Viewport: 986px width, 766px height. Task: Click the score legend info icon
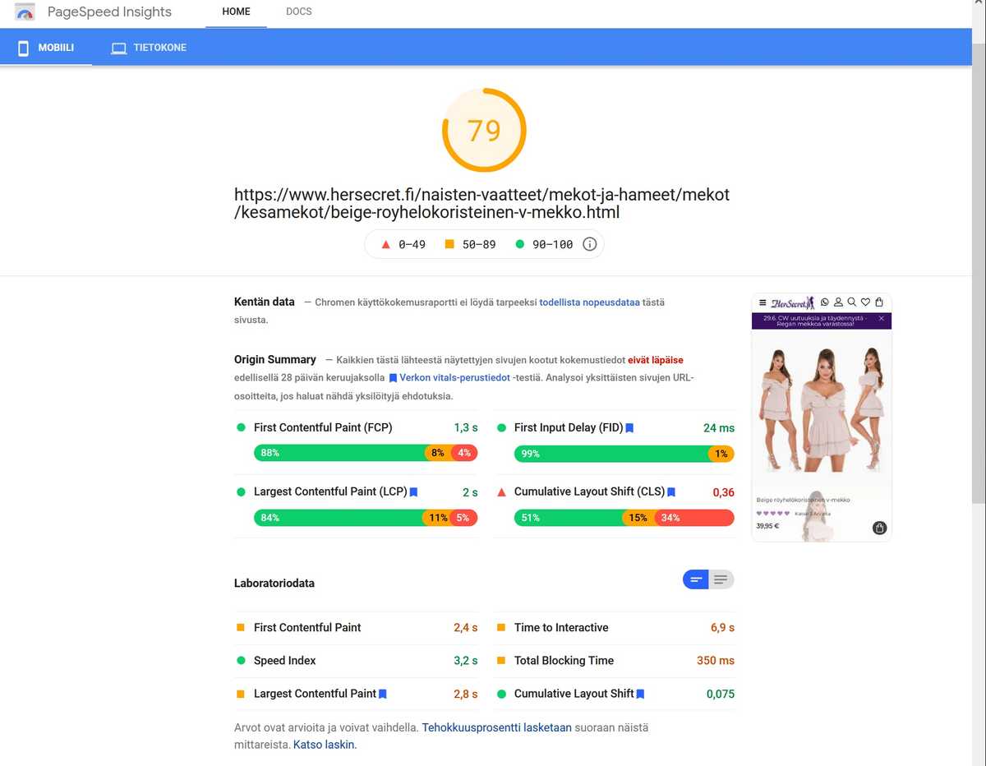pyautogui.click(x=589, y=244)
